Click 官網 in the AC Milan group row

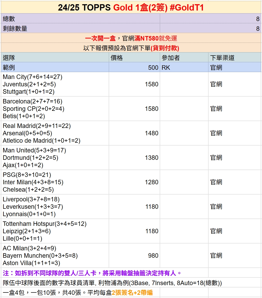pyautogui.click(x=235, y=255)
